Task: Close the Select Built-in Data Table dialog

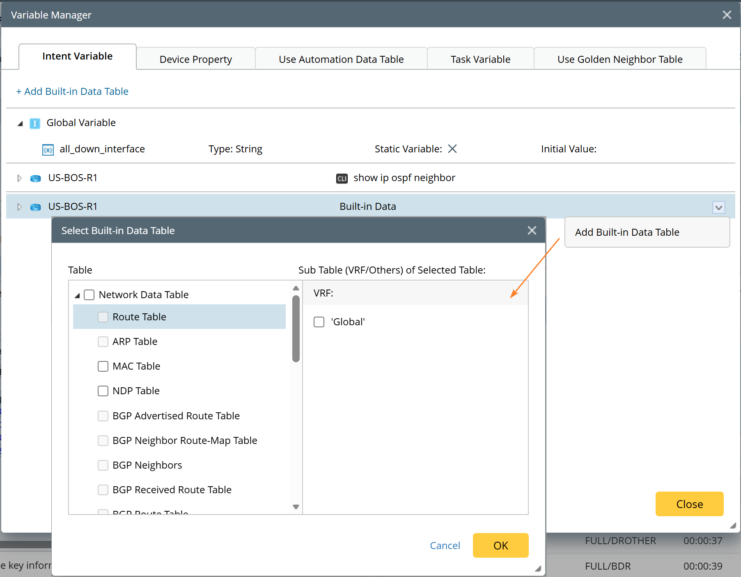Action: coord(532,230)
